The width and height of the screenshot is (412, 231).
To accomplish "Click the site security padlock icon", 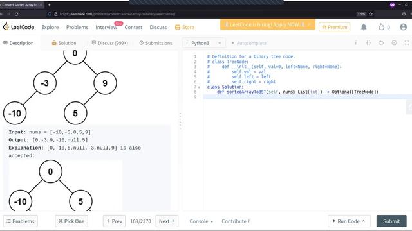I will coord(55,14).
